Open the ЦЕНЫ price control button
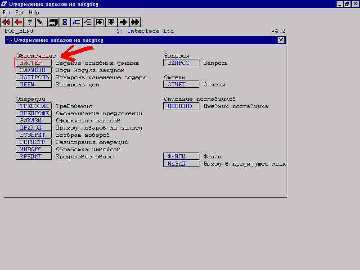360x270 pixels. pyautogui.click(x=34, y=84)
